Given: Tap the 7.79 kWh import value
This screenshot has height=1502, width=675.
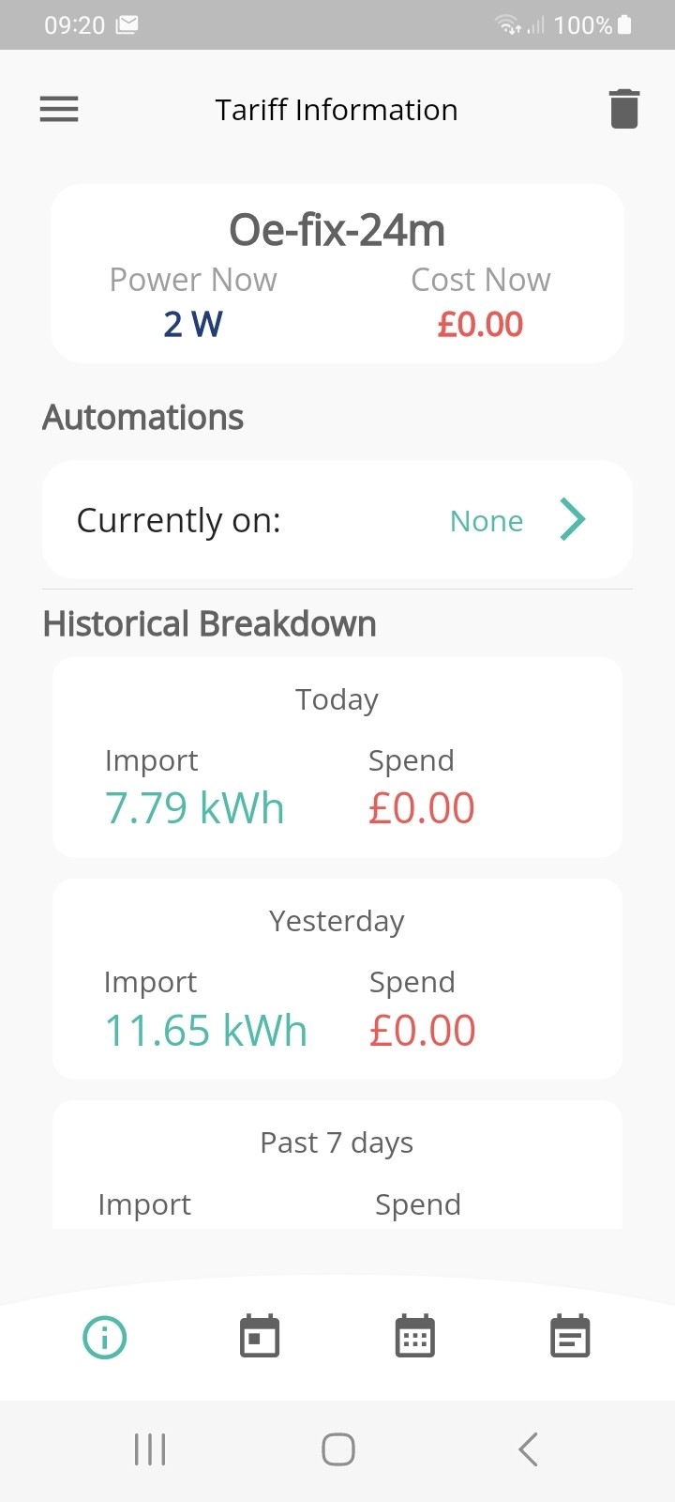Looking at the screenshot, I should [195, 808].
